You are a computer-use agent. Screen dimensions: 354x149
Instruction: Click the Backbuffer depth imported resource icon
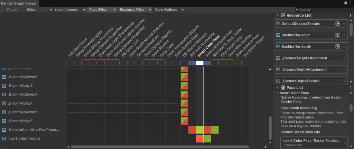point(337,46)
